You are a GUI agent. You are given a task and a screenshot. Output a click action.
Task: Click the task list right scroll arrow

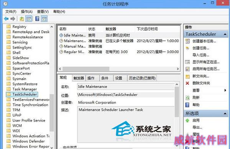point(178,69)
